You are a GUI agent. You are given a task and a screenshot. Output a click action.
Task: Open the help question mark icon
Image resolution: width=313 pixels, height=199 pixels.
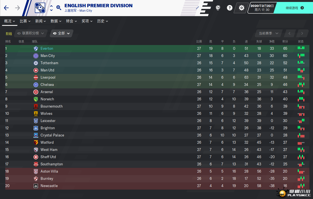pyautogui.click(x=230, y=8)
